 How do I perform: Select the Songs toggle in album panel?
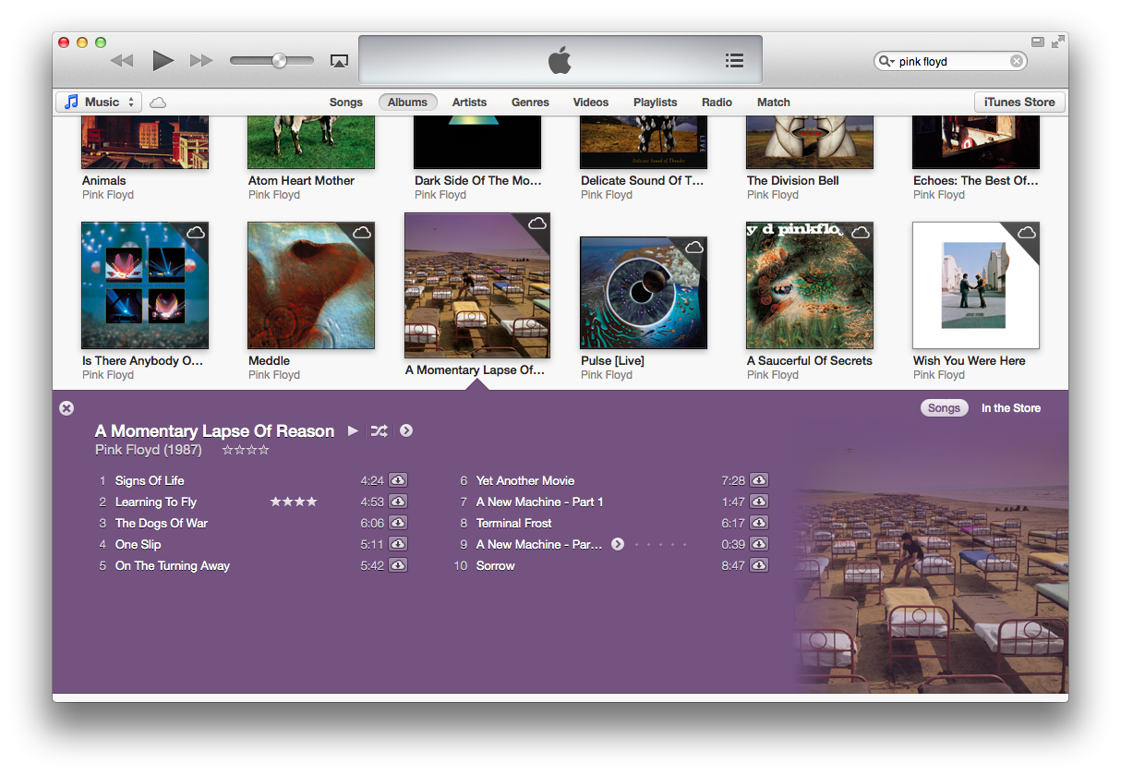point(944,408)
